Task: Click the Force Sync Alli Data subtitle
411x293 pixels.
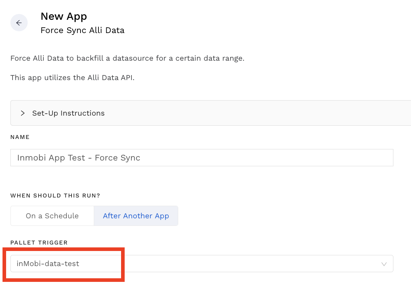Action: 82,30
